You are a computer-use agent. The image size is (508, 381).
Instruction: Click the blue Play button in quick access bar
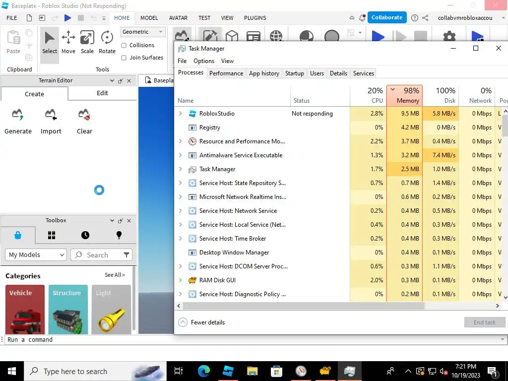point(67,18)
